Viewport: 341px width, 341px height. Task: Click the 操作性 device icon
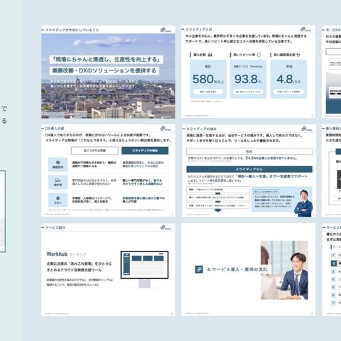coord(58,180)
